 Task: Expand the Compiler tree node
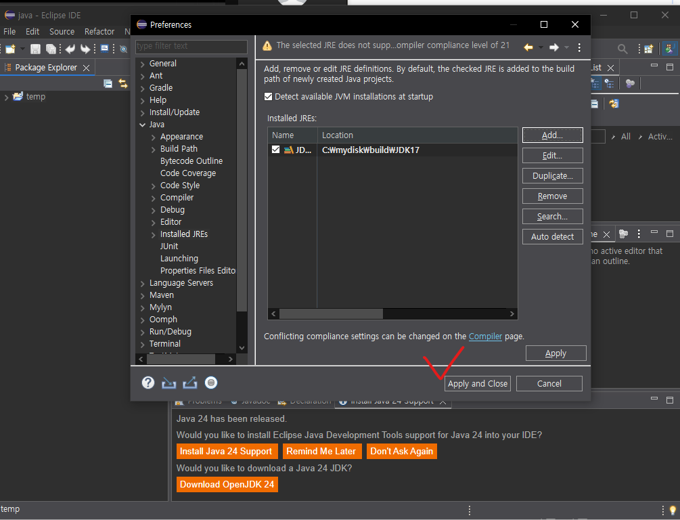[x=153, y=198]
